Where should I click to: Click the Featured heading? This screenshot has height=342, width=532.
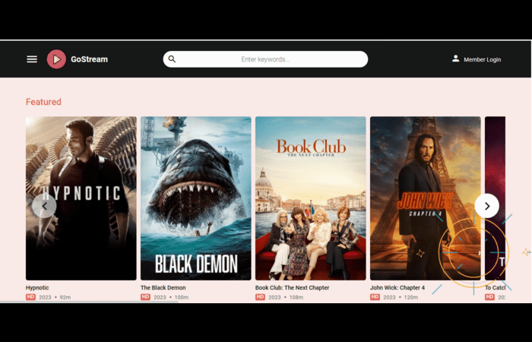[43, 102]
